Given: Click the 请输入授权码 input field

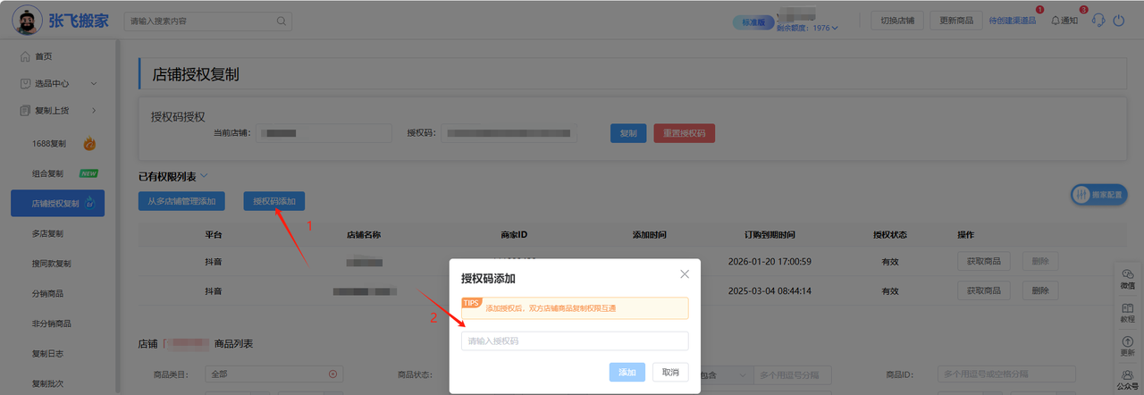Looking at the screenshot, I should point(575,341).
